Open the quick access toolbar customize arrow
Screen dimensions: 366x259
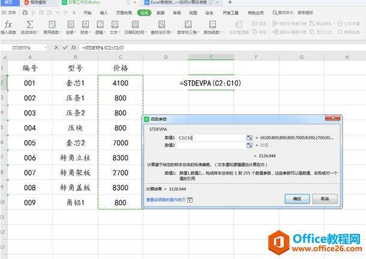click(x=74, y=13)
